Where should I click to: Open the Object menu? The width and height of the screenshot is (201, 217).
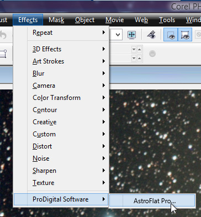pos(84,20)
